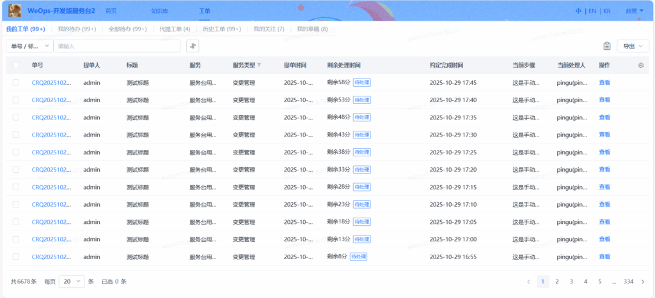
Task: Click the previous page arrow
Action: (528, 281)
